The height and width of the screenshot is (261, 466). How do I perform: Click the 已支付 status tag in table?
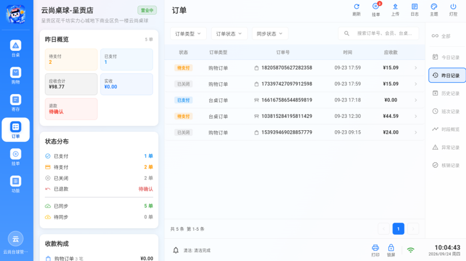pos(183,100)
